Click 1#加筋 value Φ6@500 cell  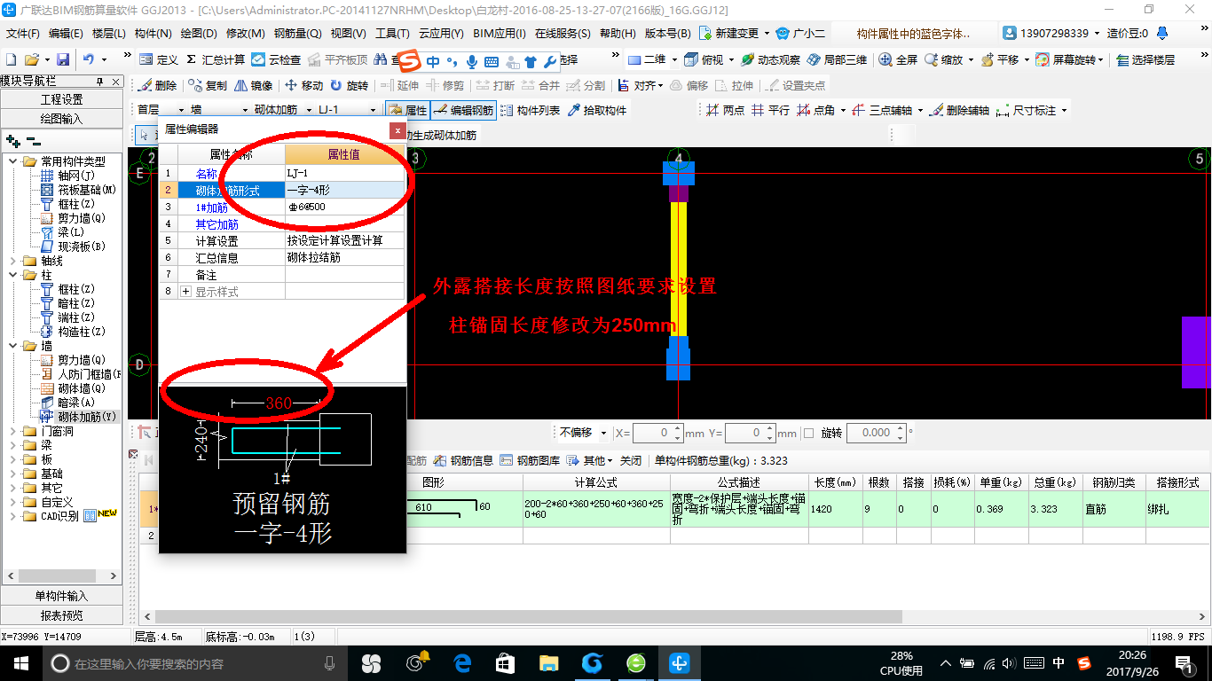point(345,207)
